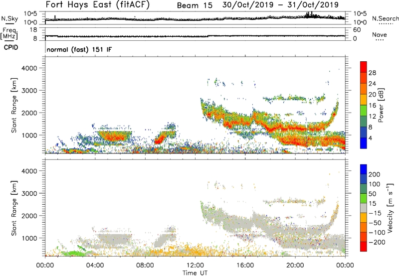Viewport: 399px width, 276px height.
Task: Click the "00:00" label at the end of the time axis
Action: (345, 266)
